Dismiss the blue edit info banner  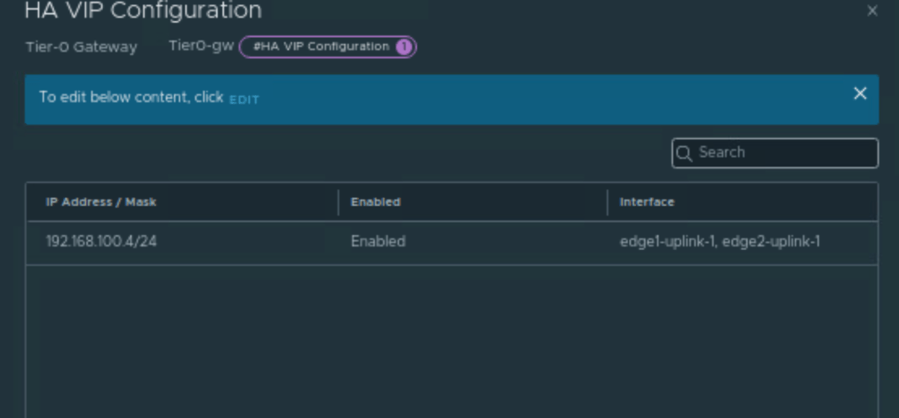[860, 94]
